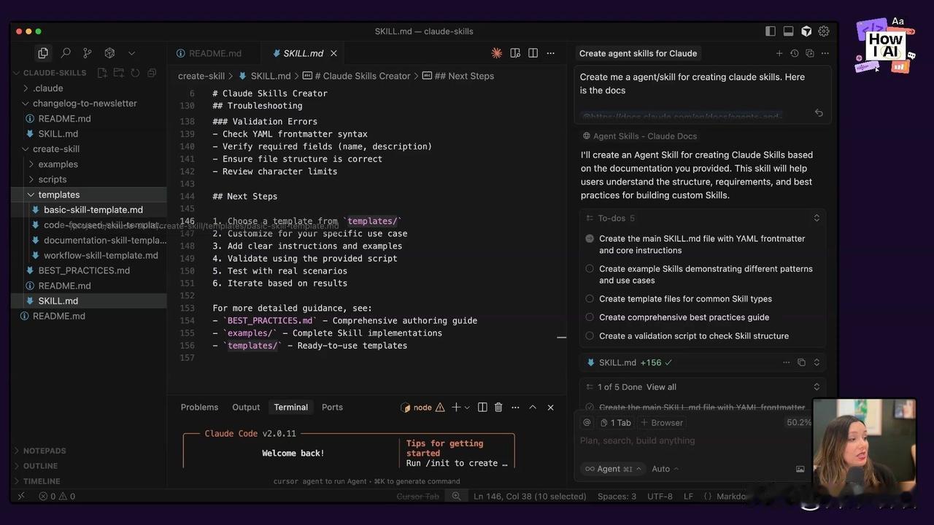Copy the SKILL.md change block
The width and height of the screenshot is (934, 525).
pyautogui.click(x=801, y=362)
